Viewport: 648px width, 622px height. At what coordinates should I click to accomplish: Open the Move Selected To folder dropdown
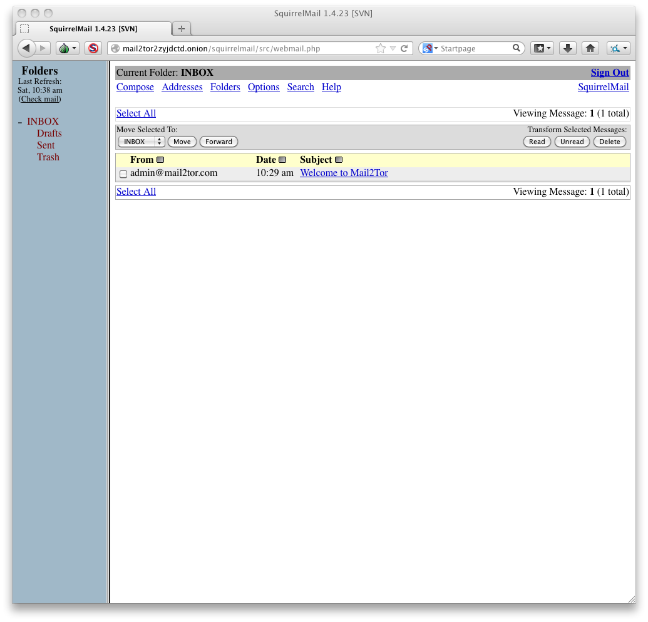tap(141, 142)
